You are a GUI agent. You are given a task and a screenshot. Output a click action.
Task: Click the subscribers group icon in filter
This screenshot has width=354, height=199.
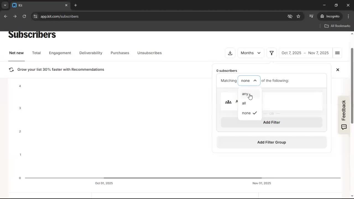(228, 102)
